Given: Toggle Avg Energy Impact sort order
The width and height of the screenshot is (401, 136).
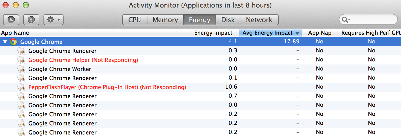Looking at the screenshot, I should [x=270, y=33].
